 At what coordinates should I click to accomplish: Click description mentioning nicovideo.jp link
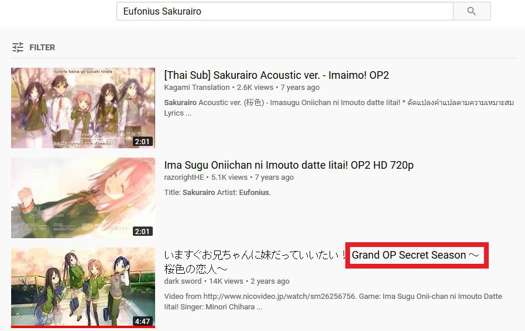coord(333,301)
